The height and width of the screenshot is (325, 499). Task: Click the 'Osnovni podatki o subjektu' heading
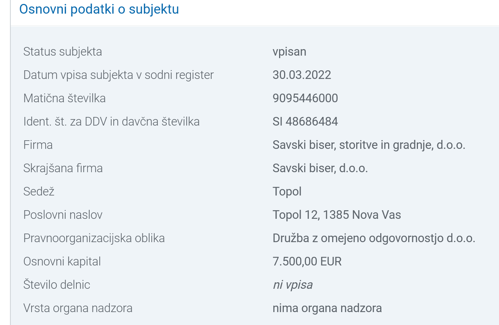(99, 9)
